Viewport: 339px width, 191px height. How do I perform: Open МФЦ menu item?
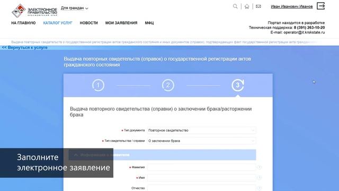pos(149,23)
